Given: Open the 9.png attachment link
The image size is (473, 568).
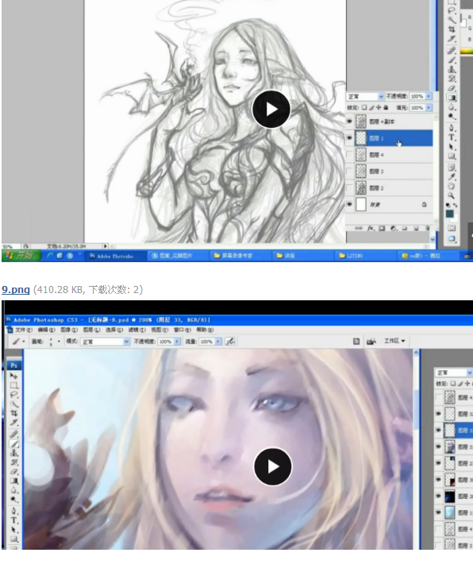Looking at the screenshot, I should (x=16, y=289).
